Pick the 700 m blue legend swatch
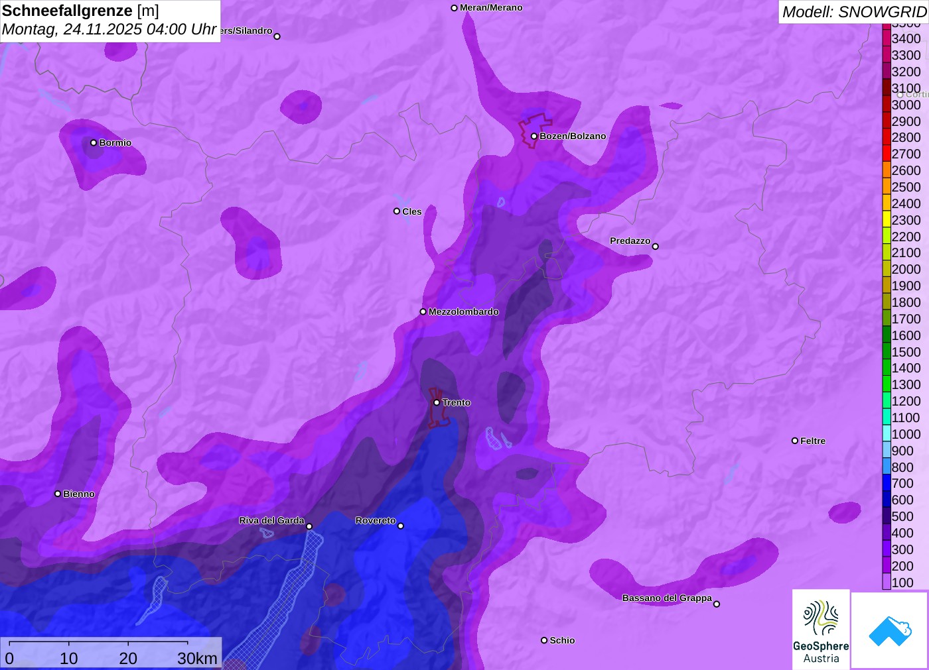Screen dimensions: 929x670 887,483
